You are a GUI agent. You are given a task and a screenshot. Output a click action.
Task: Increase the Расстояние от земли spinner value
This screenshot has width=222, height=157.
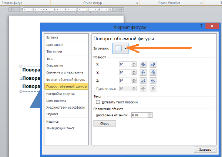(x=151, y=114)
